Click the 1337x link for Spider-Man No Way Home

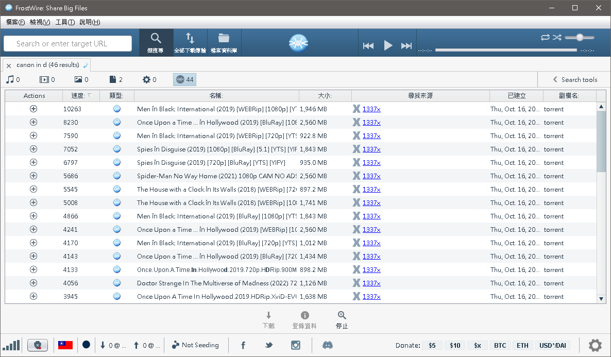371,176
